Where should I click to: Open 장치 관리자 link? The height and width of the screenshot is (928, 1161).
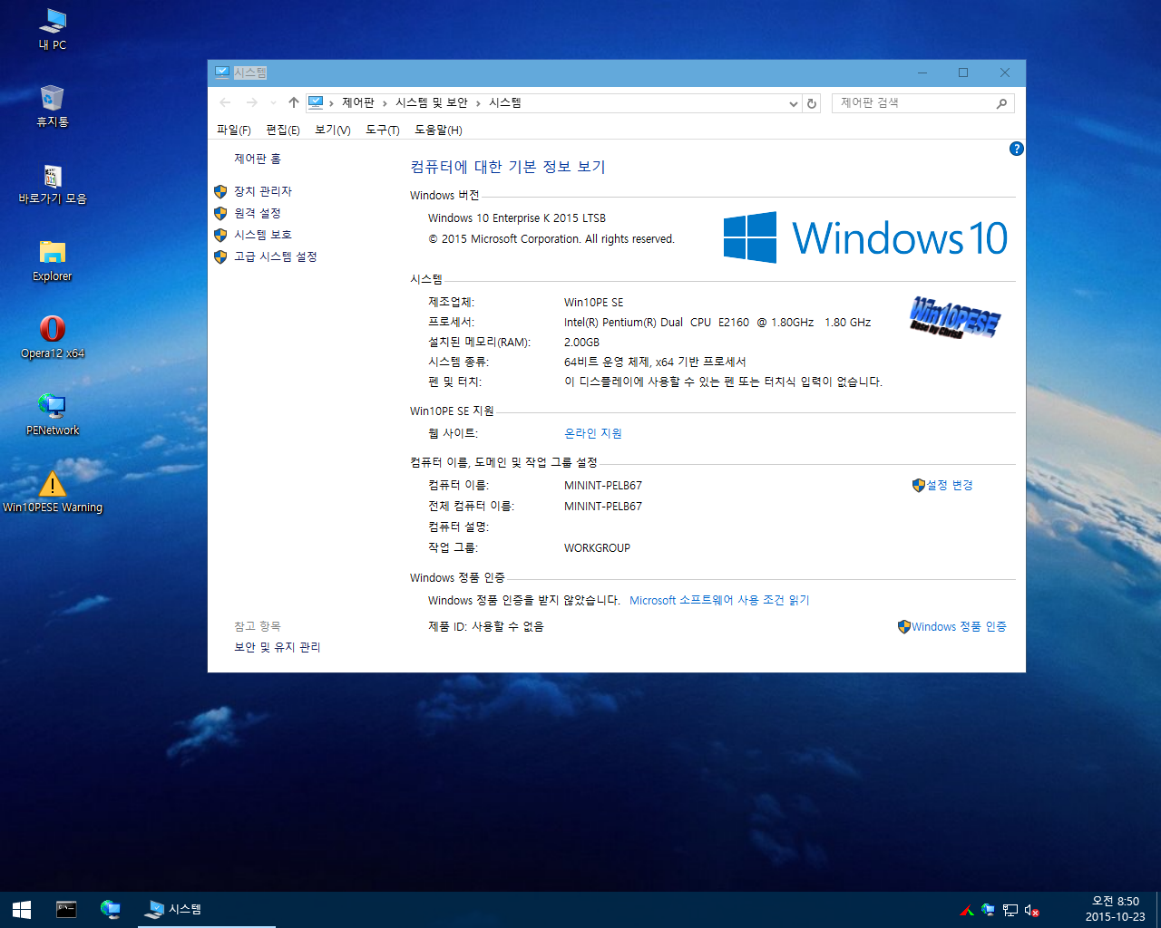pos(263,191)
